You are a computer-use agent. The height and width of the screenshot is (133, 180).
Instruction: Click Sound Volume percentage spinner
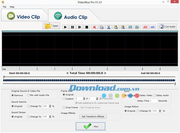tap(50, 106)
